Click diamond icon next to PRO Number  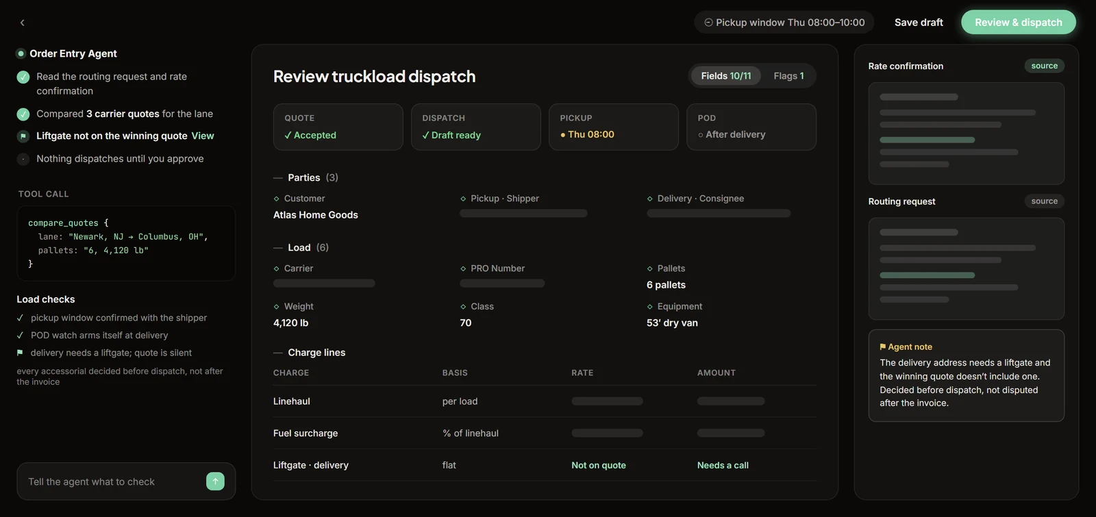coord(463,268)
